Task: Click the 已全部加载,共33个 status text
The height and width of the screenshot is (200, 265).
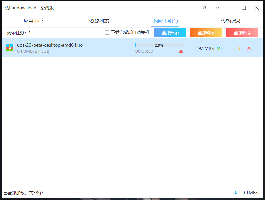Action: (23, 193)
